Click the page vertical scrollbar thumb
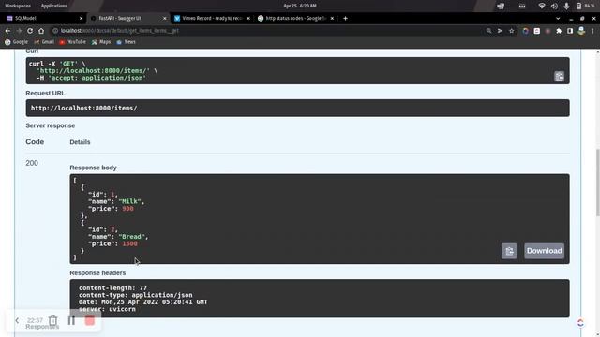This screenshot has width=600, height=337. tap(598, 182)
